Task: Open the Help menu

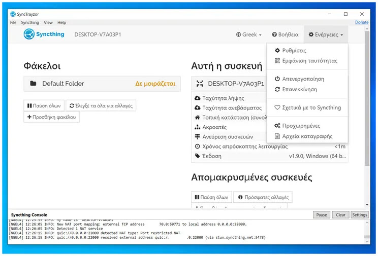Action: coord(61,22)
